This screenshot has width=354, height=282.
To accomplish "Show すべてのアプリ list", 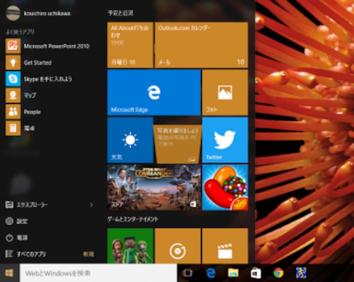I will [26, 254].
